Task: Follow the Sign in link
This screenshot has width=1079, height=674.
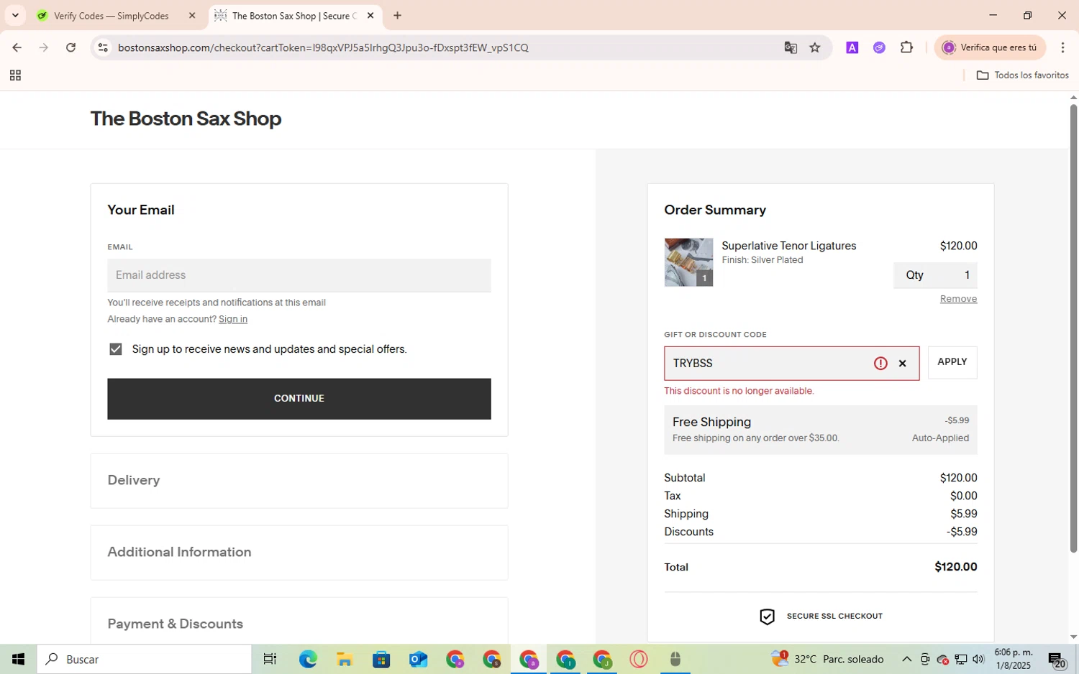Action: click(x=233, y=319)
